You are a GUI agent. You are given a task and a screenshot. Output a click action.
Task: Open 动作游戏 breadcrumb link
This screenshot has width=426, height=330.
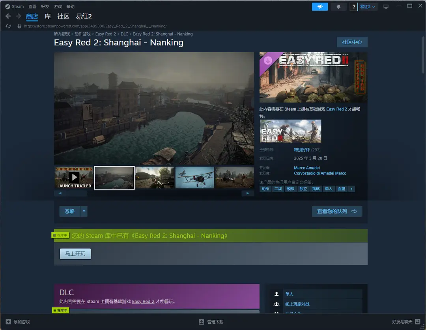coord(82,34)
